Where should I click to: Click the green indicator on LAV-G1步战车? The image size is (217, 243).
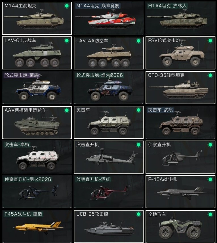point(67,41)
